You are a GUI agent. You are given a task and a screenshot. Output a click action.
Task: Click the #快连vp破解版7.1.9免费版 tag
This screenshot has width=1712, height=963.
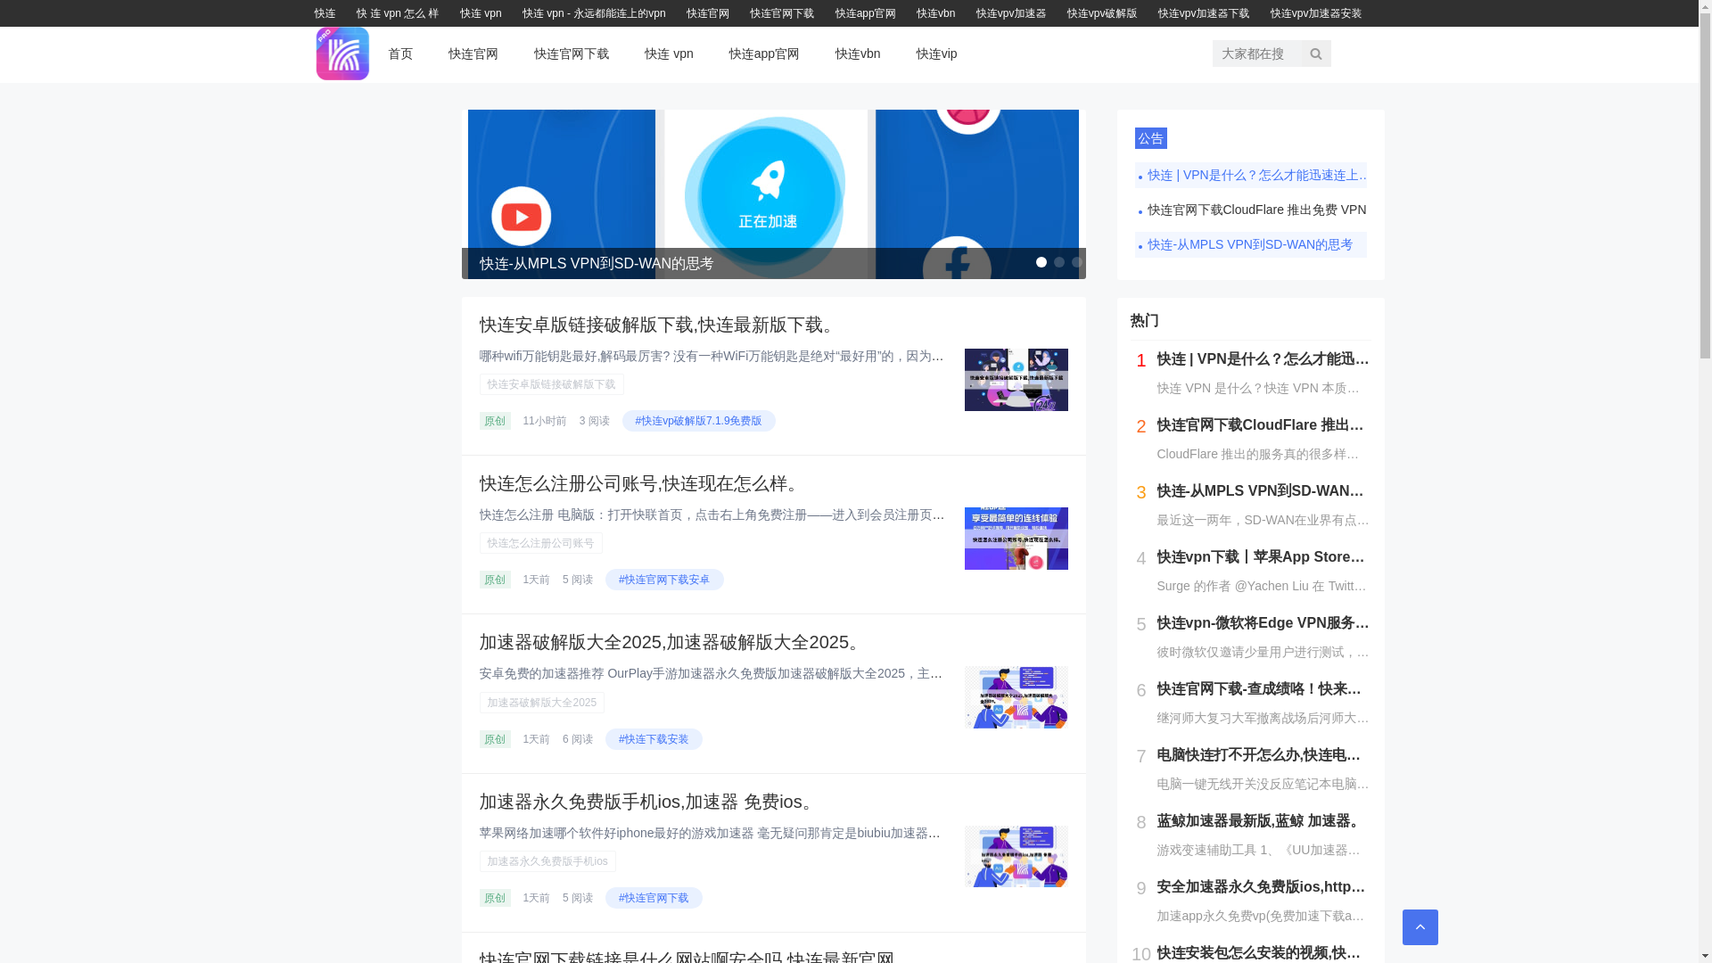(698, 421)
